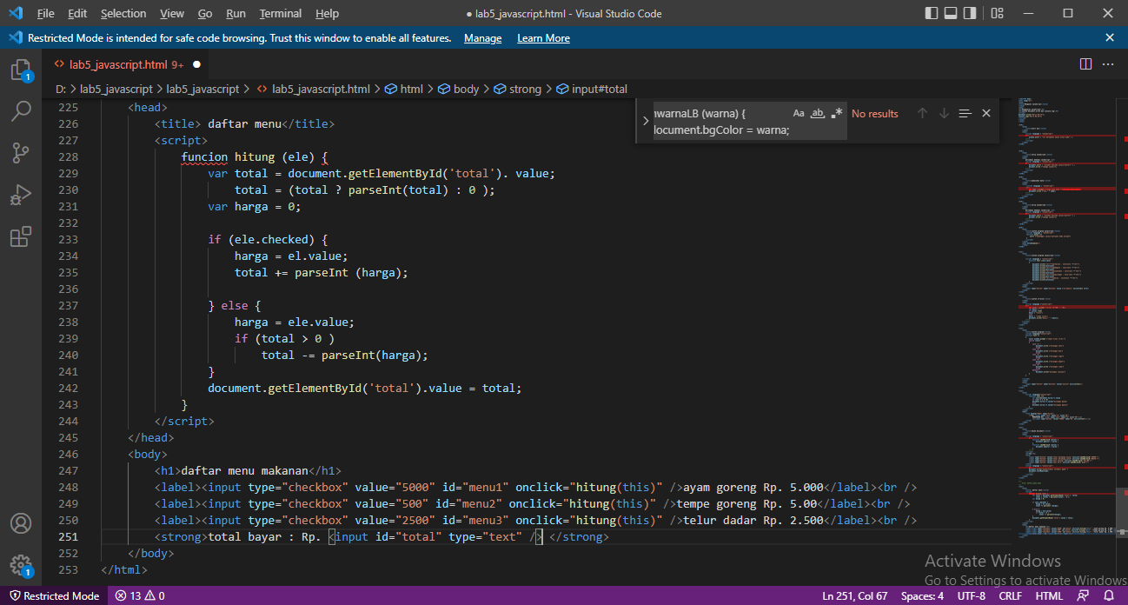Toggle Match Case in the find widget
Screen dimensions: 1128x605
[799, 113]
